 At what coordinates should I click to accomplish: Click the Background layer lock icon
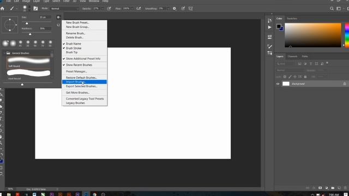344,84
